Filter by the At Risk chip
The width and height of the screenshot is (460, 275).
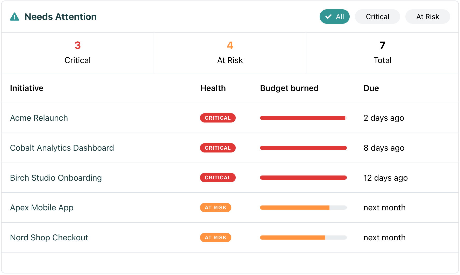click(428, 17)
